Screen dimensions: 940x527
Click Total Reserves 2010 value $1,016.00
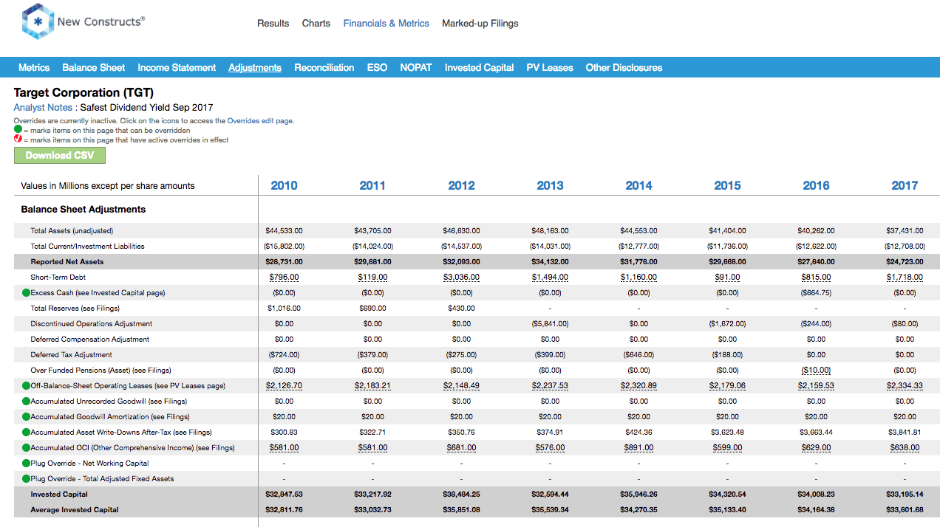[284, 309]
